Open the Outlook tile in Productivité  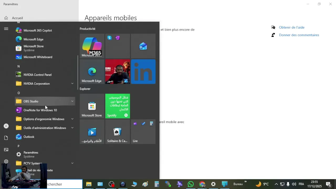143,46
